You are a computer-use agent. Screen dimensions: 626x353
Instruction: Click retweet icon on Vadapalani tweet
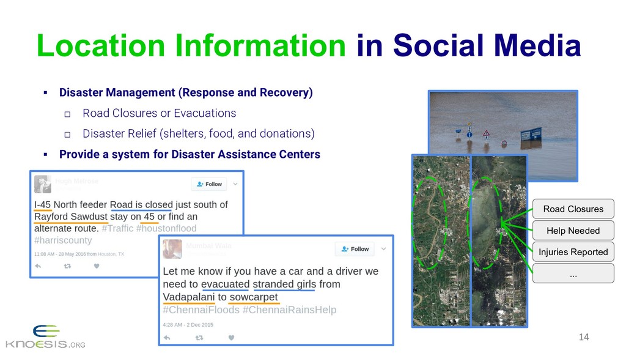[199, 338]
